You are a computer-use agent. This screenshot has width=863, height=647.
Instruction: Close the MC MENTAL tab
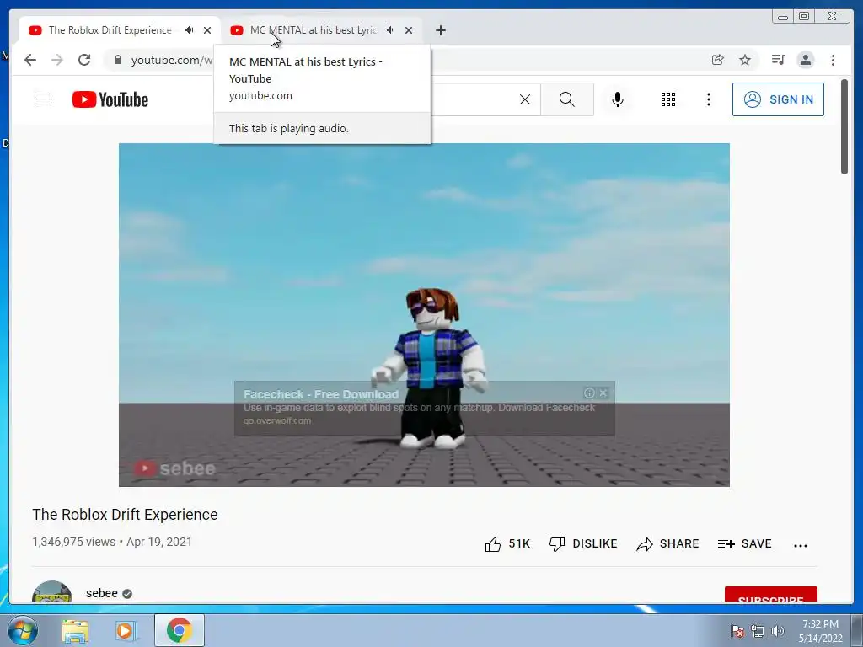[409, 30]
